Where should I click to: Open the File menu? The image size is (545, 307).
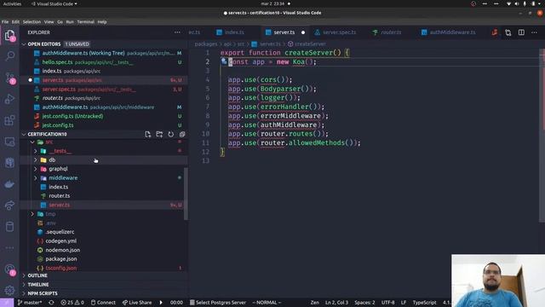(5, 21)
